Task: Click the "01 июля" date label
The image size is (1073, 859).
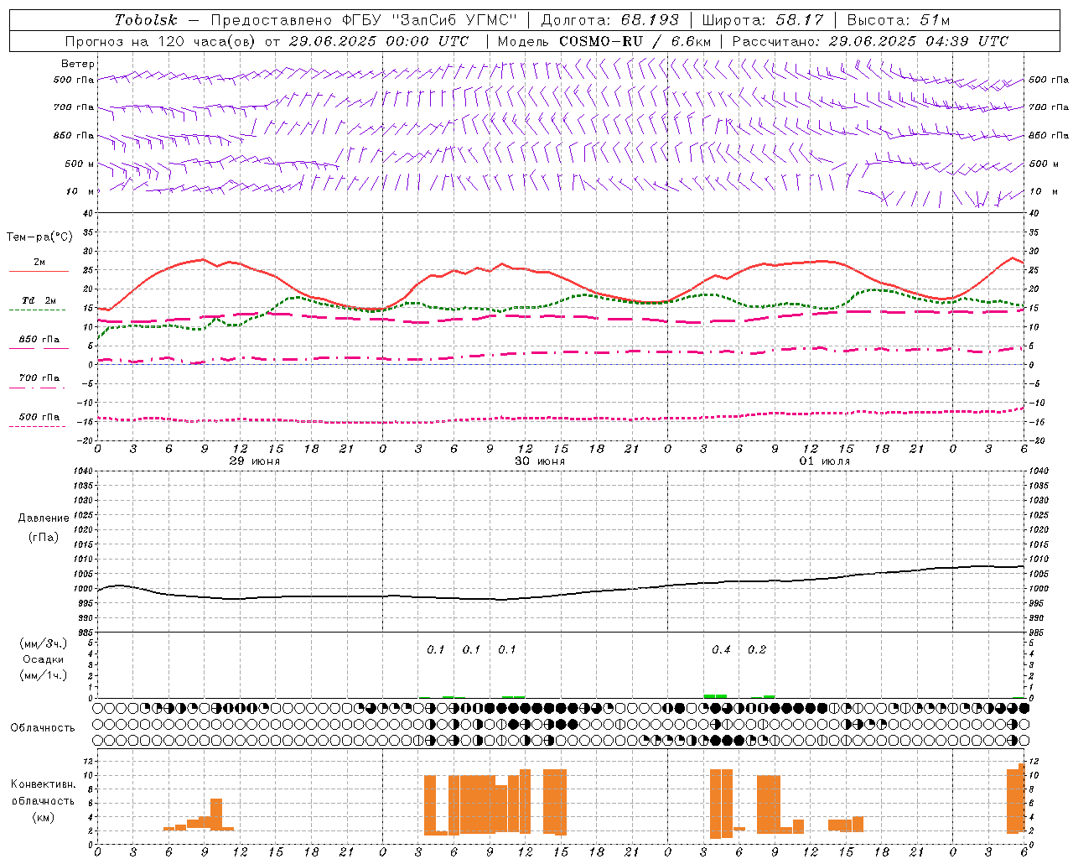Action: (825, 461)
